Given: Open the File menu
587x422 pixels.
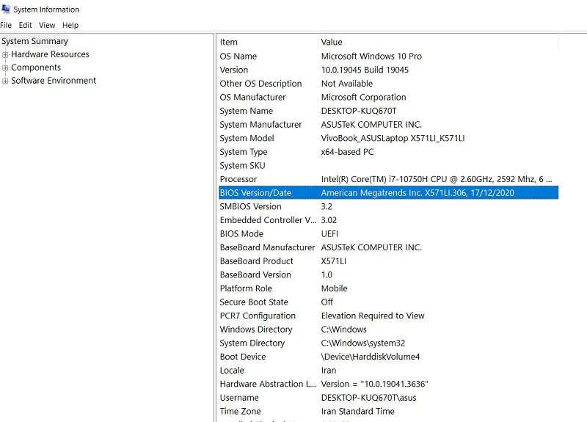Looking at the screenshot, I should (6, 25).
